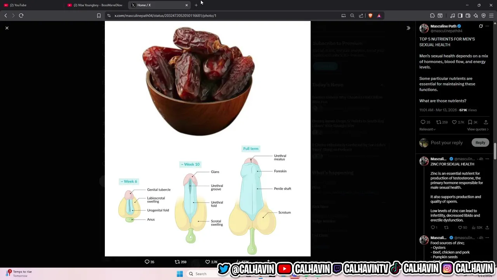The image size is (497, 280).
Task: Open more options on ZINC reply
Action: click(487, 159)
